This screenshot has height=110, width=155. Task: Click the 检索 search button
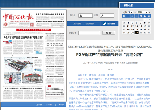[109, 33]
